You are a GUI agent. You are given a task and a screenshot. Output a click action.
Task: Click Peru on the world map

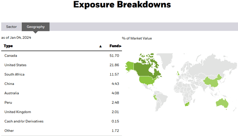click(x=155, y=98)
